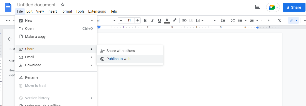Open numbered list style dropdown
The image size is (306, 106).
257,20
